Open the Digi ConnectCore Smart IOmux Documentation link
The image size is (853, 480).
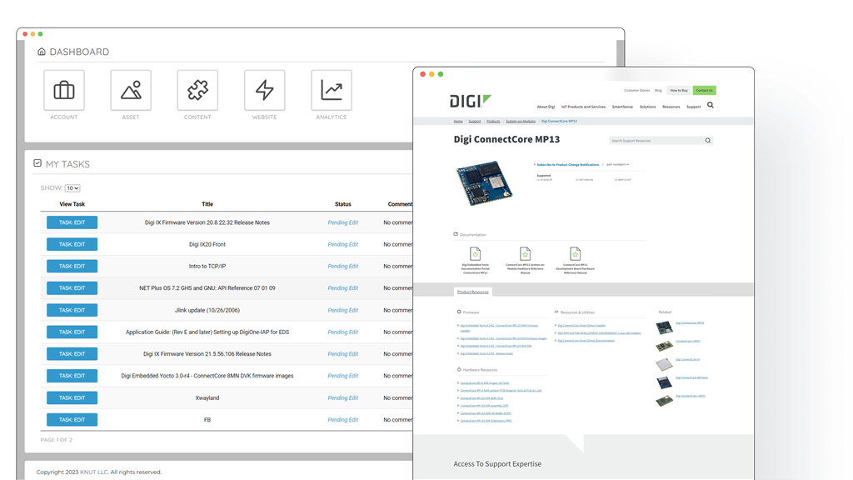(x=586, y=341)
